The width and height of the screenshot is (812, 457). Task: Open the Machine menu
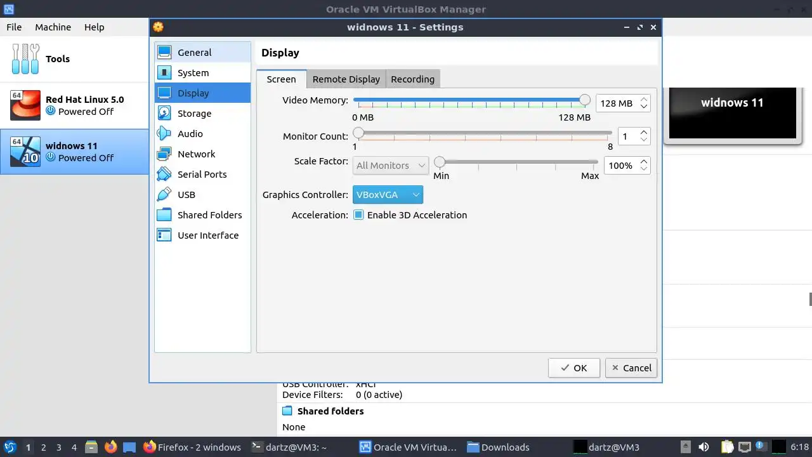[53, 27]
